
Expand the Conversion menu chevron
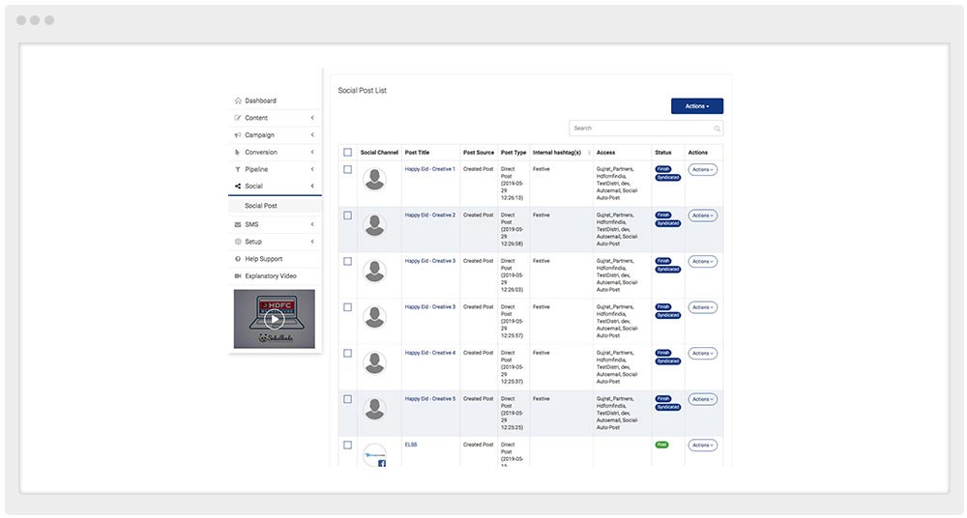tap(312, 153)
